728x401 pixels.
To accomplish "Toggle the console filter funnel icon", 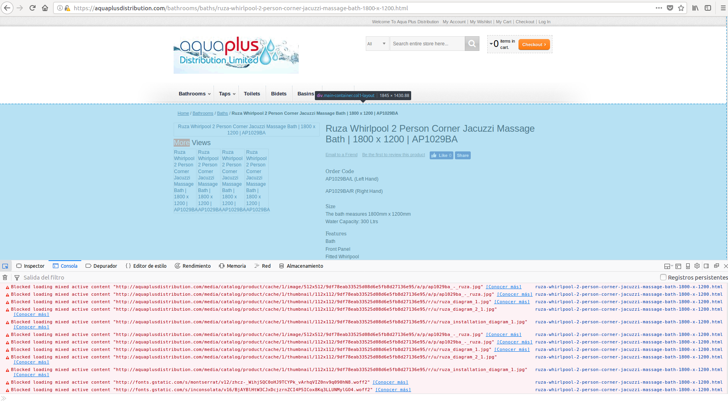I will pos(17,277).
